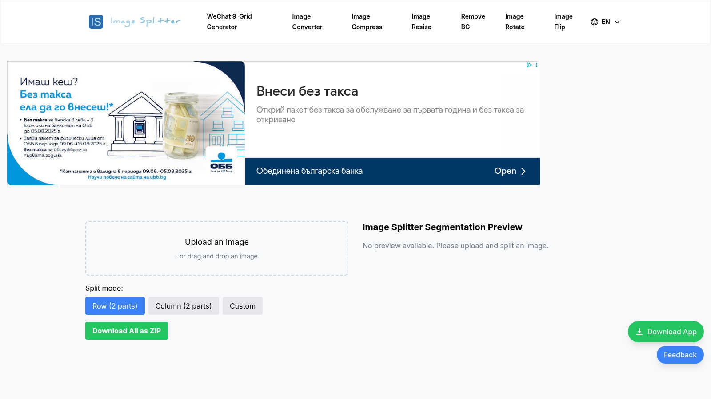Click the globe language icon
The width and height of the screenshot is (711, 399).
(595, 22)
